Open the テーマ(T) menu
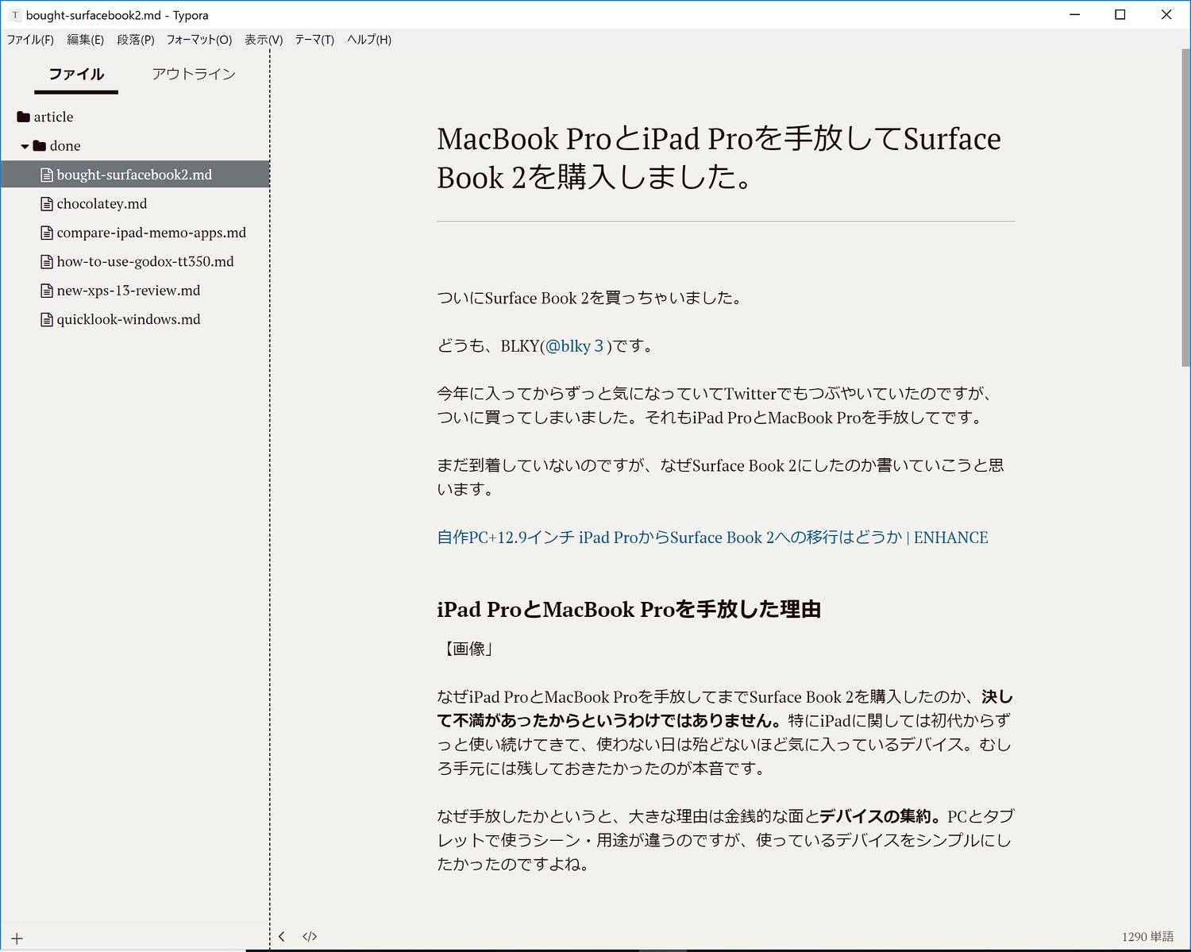 [x=314, y=40]
